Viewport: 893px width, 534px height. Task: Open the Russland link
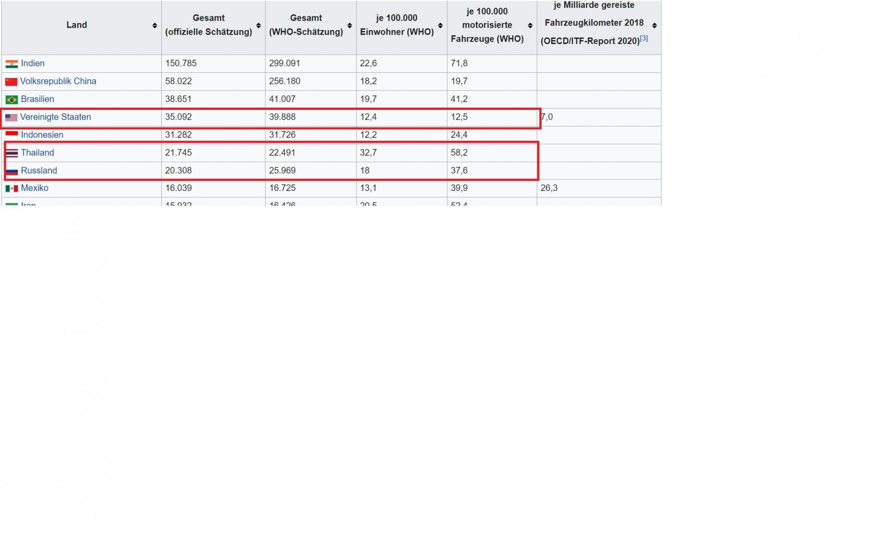pos(39,171)
